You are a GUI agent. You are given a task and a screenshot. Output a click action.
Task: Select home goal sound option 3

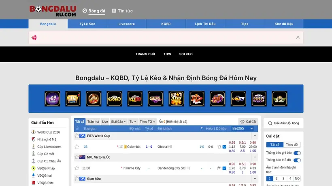point(283,178)
